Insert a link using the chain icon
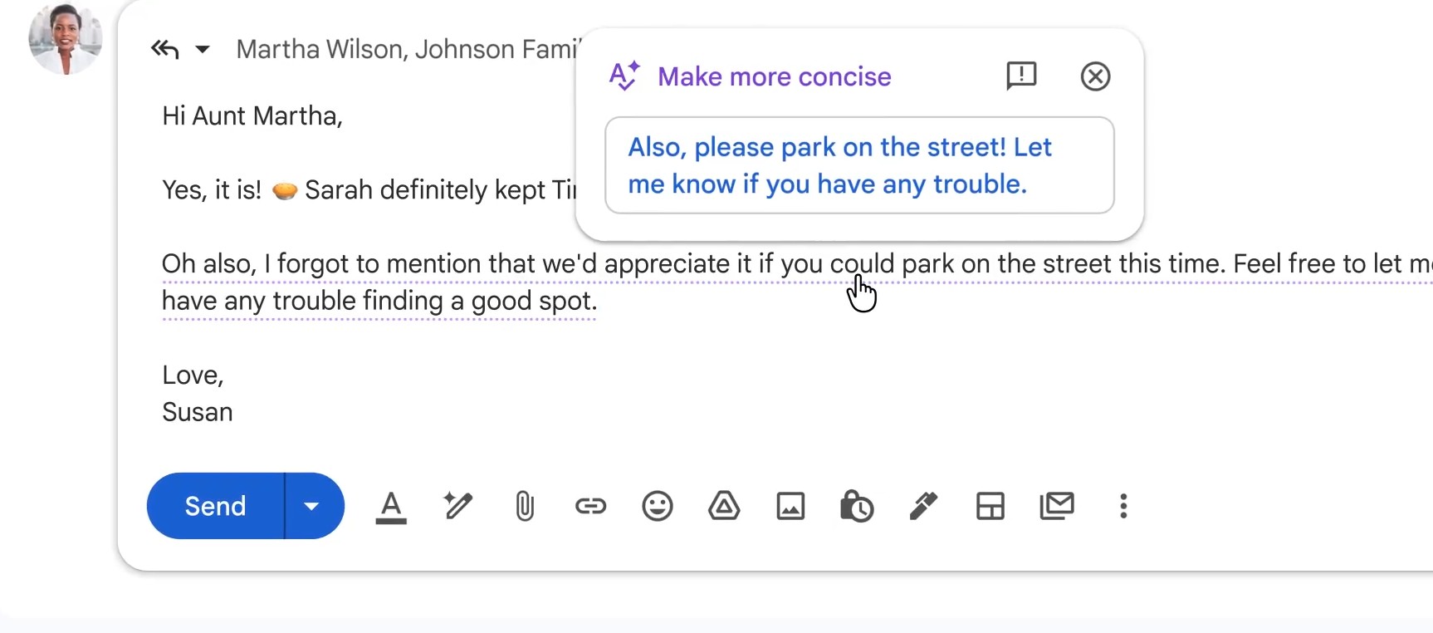1433x633 pixels. click(x=590, y=506)
